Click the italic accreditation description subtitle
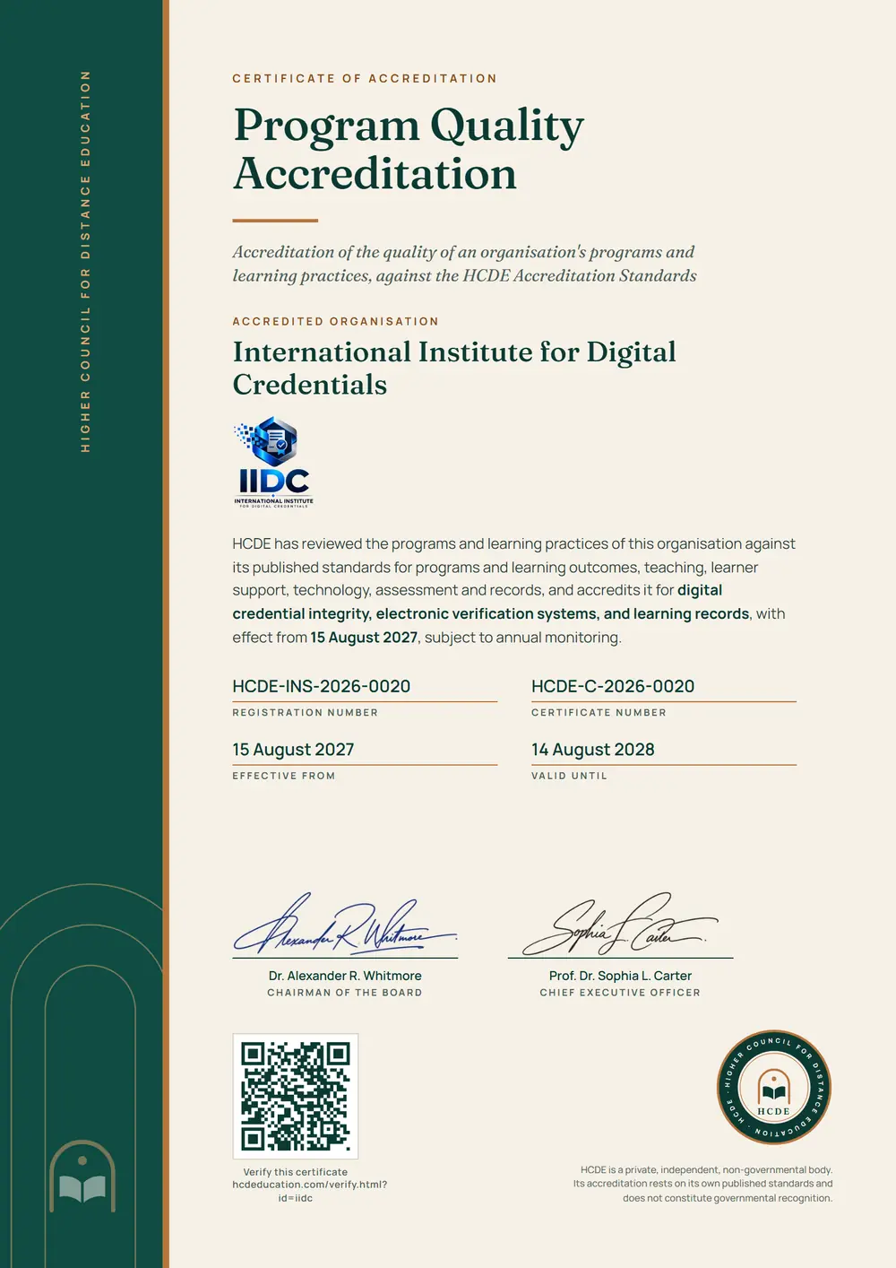 click(464, 264)
